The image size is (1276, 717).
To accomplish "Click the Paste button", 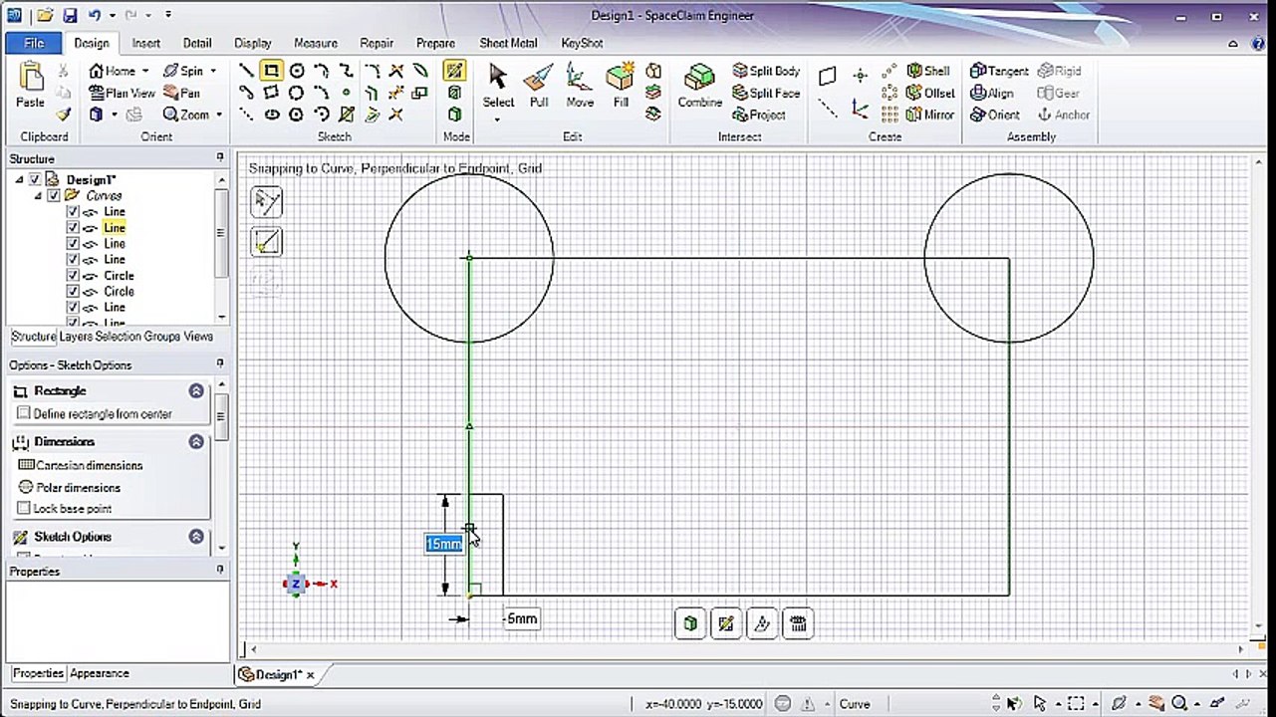I will coord(31,86).
